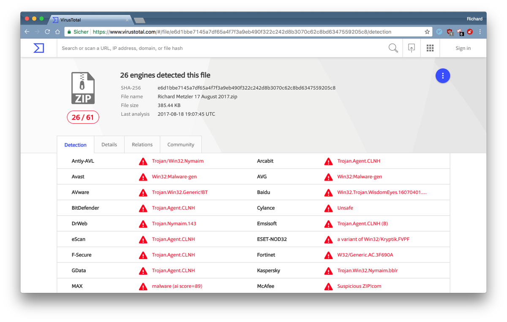The image size is (507, 322).
Task: Click the warning icon in McAfee row
Action: (x=328, y=286)
